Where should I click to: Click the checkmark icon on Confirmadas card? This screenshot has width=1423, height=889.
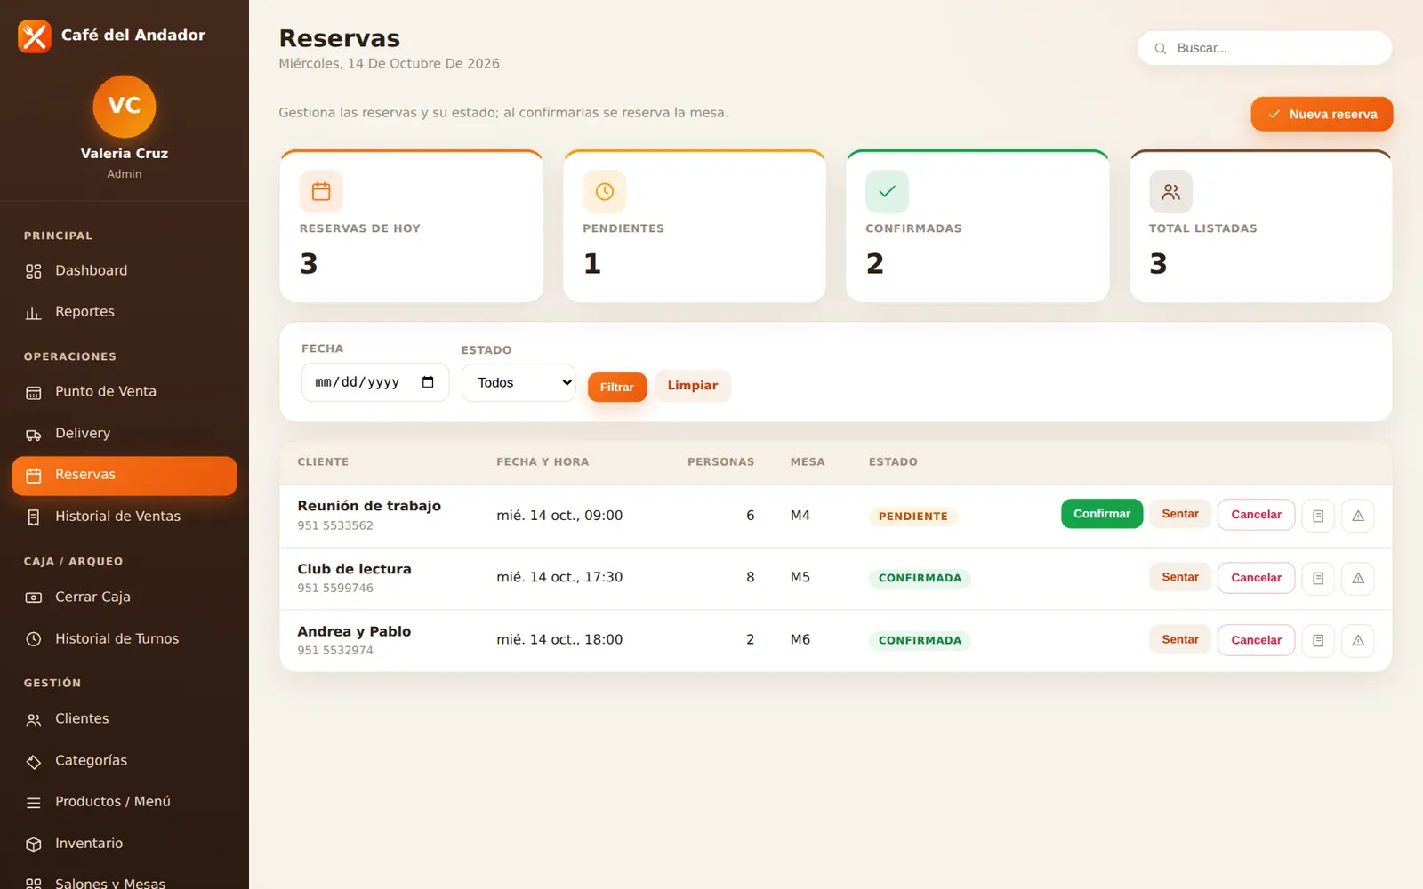click(x=888, y=191)
